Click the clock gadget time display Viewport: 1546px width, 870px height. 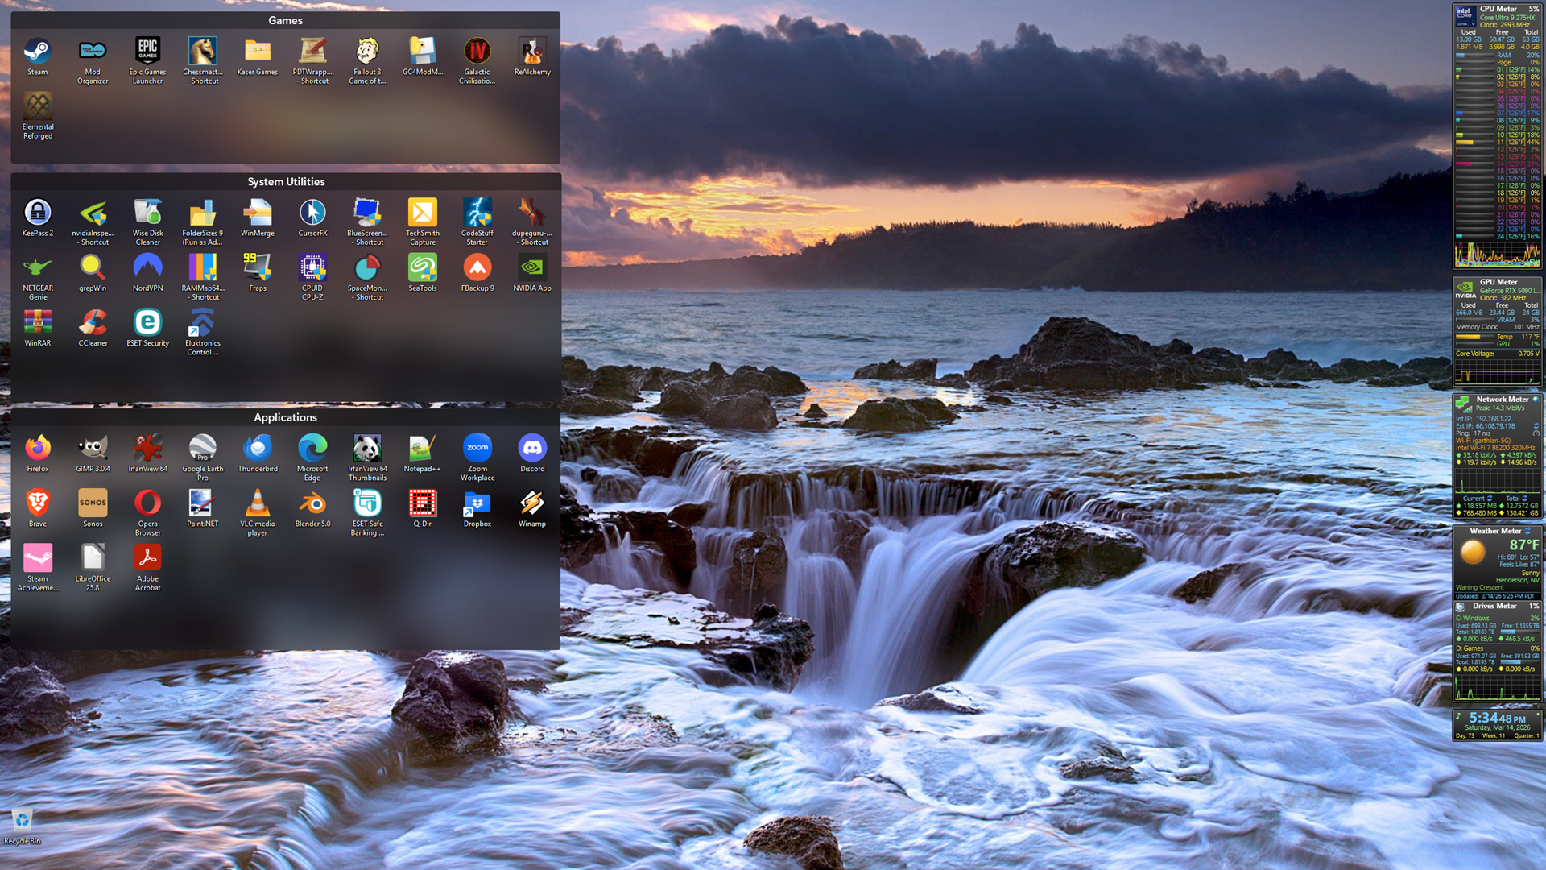point(1496,718)
